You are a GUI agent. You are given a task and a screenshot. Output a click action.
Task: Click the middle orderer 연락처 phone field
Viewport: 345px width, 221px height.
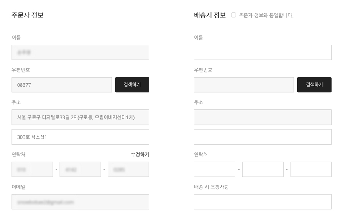(80, 169)
